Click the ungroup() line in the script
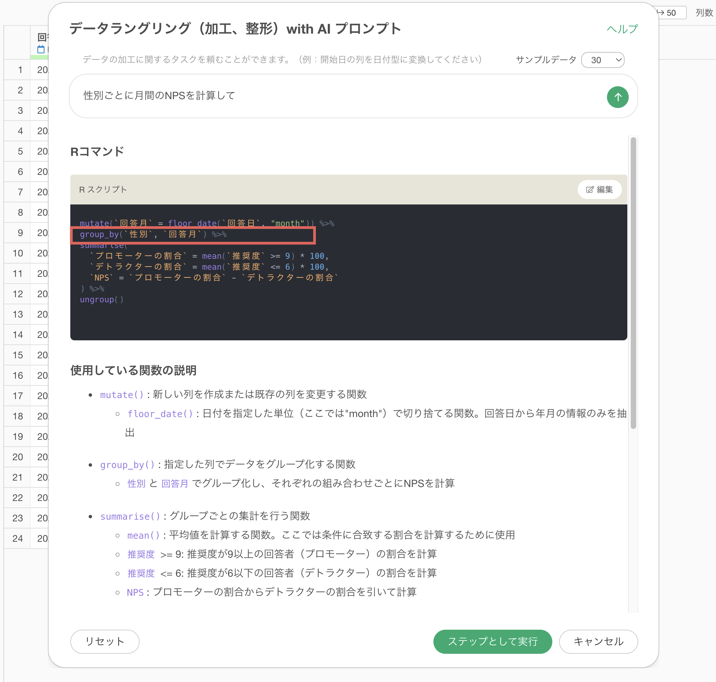The width and height of the screenshot is (716, 682). [x=102, y=300]
